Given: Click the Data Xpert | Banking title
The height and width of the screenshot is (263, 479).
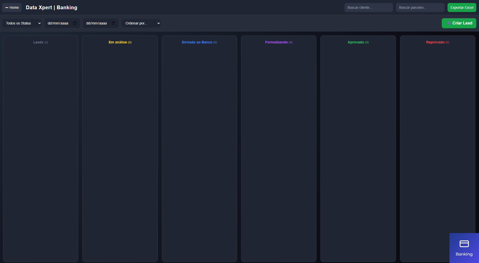Looking at the screenshot, I should click(52, 7).
